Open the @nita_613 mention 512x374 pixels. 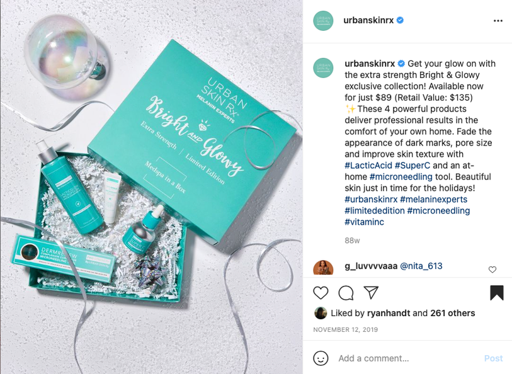pyautogui.click(x=421, y=266)
